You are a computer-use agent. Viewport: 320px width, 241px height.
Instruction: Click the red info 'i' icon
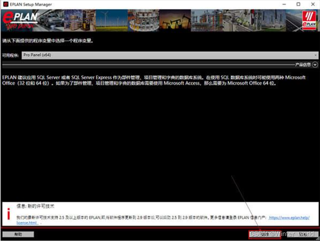(x=8, y=214)
